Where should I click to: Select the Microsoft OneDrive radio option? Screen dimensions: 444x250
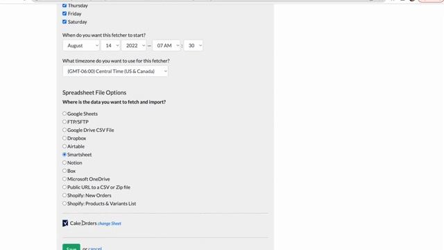coord(65,179)
